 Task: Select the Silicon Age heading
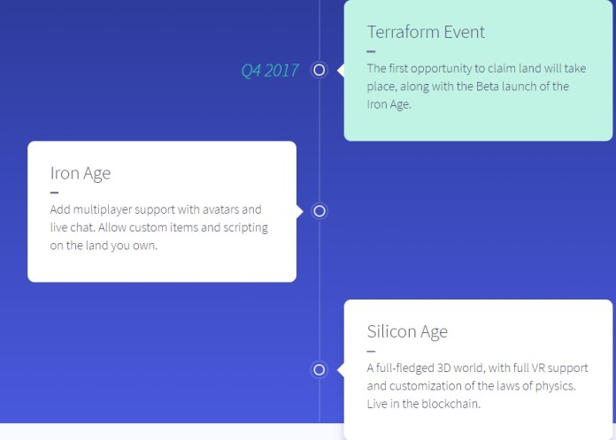[x=407, y=331]
